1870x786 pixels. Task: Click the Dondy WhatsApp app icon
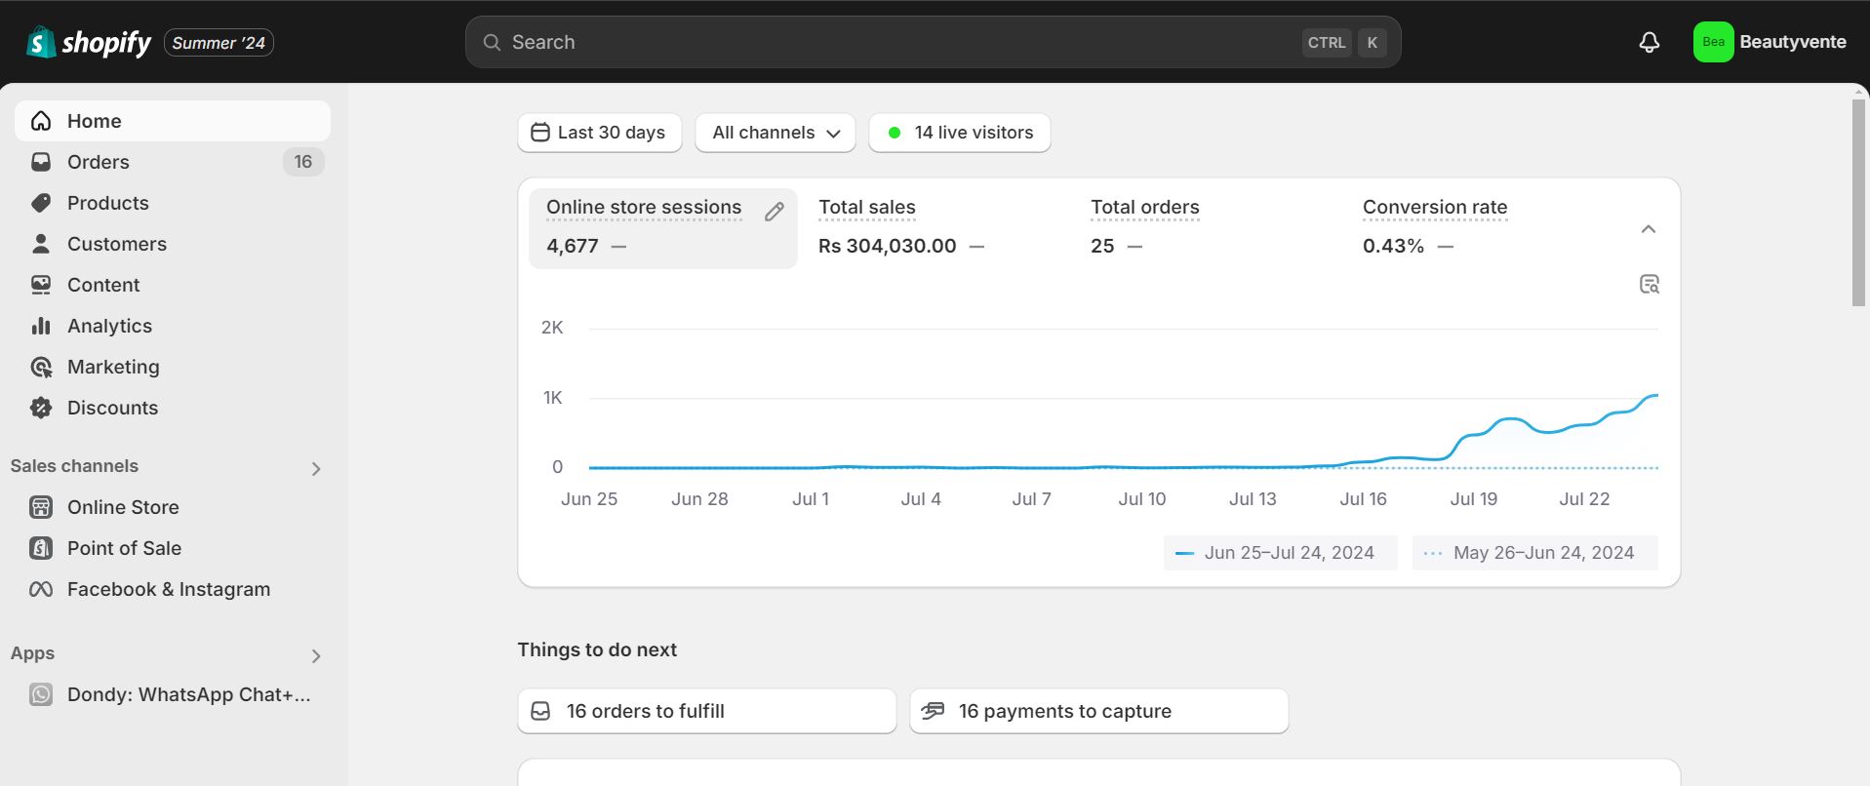41,694
